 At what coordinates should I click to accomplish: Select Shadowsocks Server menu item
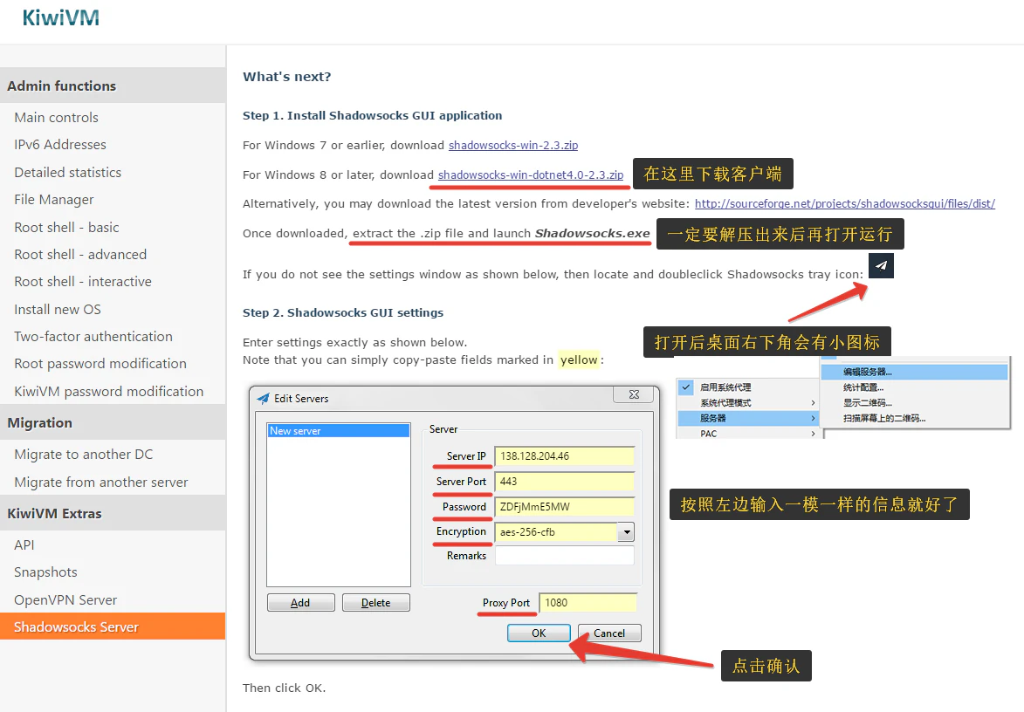tap(113, 626)
